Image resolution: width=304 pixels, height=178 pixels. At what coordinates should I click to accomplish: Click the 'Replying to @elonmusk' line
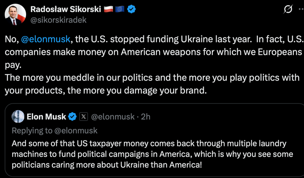[x=55, y=130]
